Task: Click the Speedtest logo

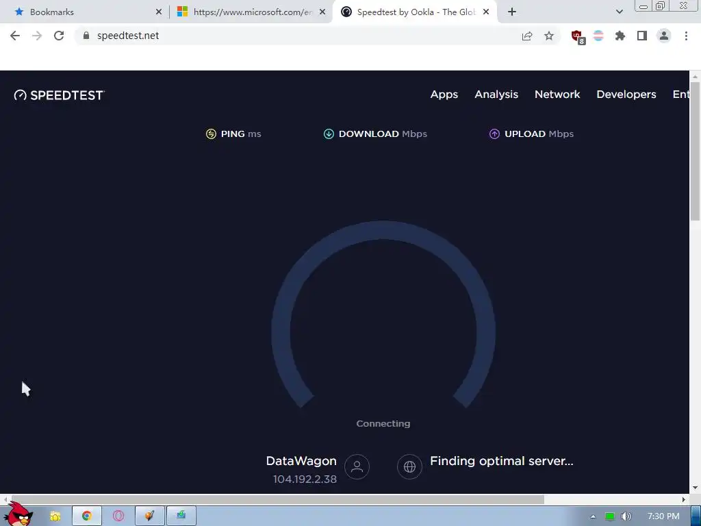Action: (x=60, y=95)
